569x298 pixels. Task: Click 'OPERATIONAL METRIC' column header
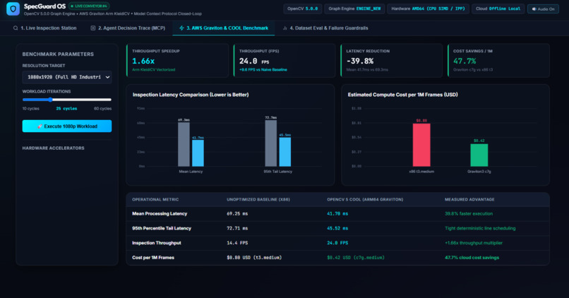(155, 200)
